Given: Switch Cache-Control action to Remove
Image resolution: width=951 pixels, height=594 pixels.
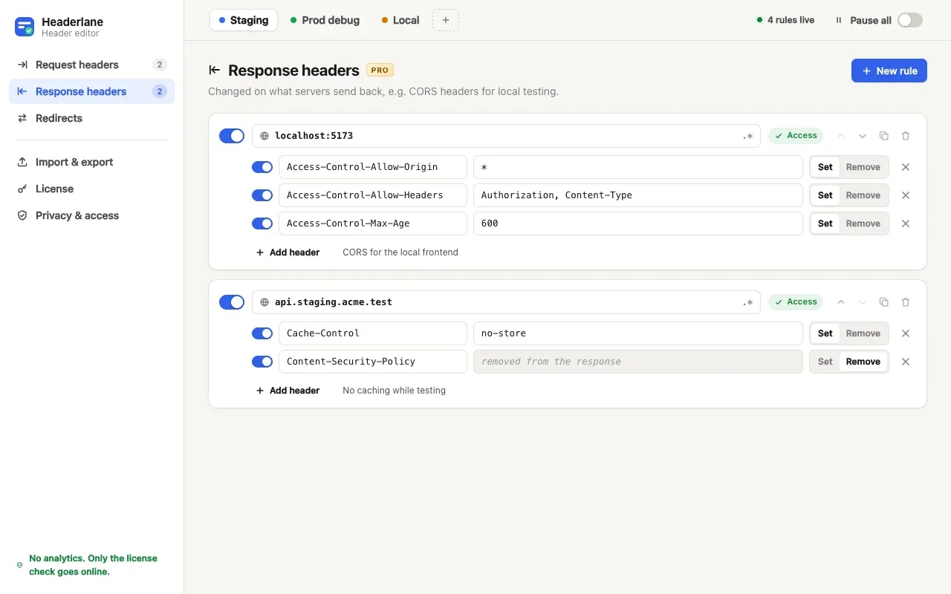Looking at the screenshot, I should tap(863, 333).
